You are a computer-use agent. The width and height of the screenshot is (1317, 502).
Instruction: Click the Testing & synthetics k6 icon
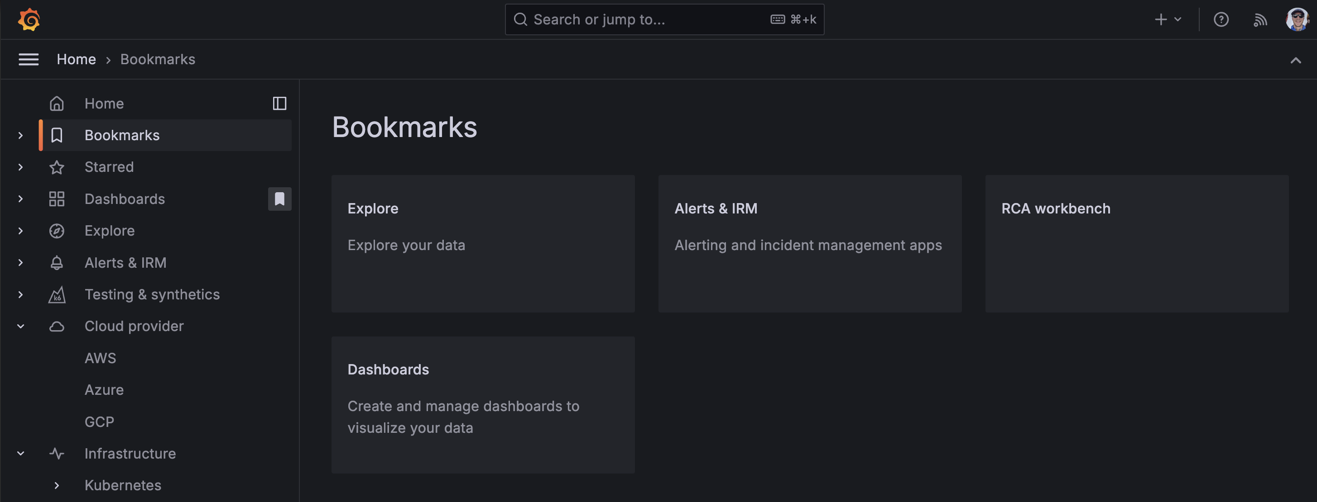pyautogui.click(x=57, y=294)
